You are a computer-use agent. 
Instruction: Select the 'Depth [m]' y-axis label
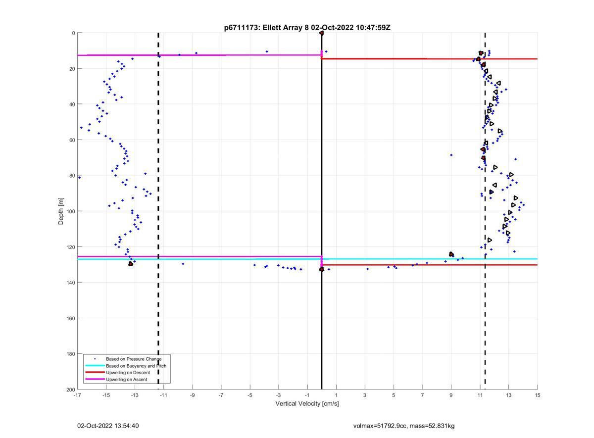pyautogui.click(x=61, y=211)
